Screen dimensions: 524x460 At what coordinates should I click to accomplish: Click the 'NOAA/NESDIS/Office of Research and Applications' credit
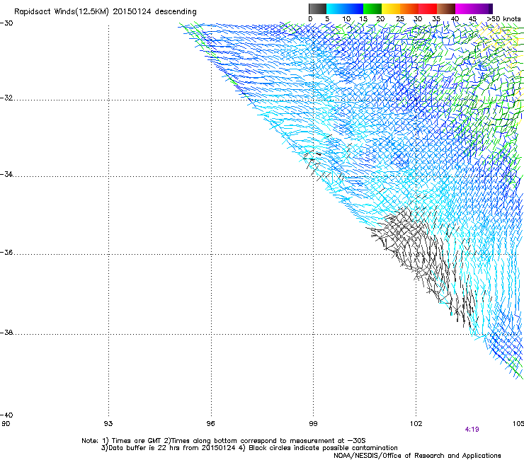point(417,456)
